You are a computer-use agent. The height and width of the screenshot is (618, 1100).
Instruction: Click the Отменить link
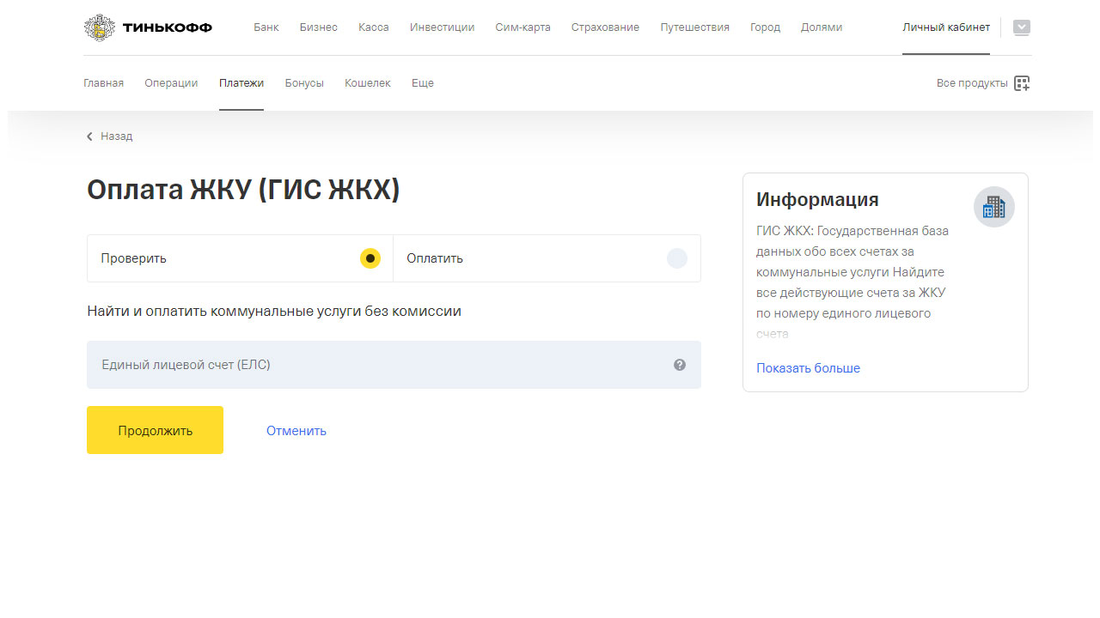coord(296,431)
